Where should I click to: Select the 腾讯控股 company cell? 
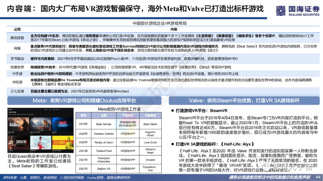(17, 38)
